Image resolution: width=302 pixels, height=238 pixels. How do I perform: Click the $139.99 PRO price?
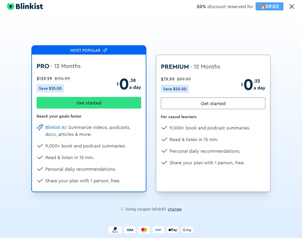coord(44,79)
